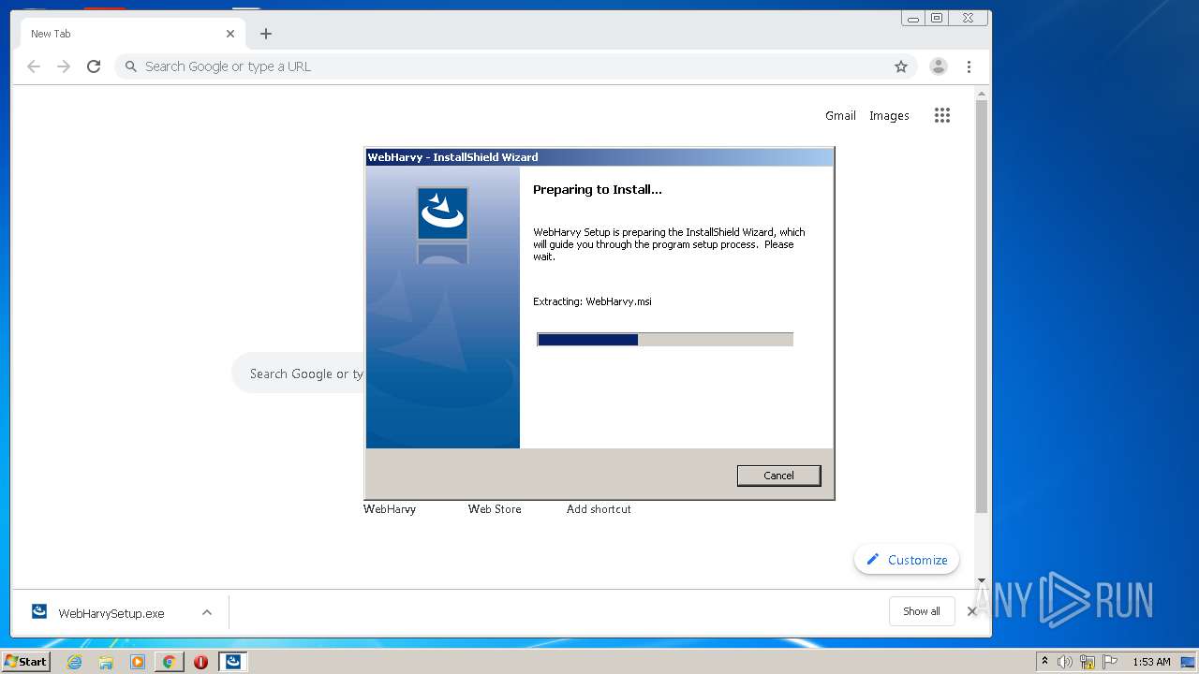
Task: Click Customize button on new tab page
Action: point(907,560)
